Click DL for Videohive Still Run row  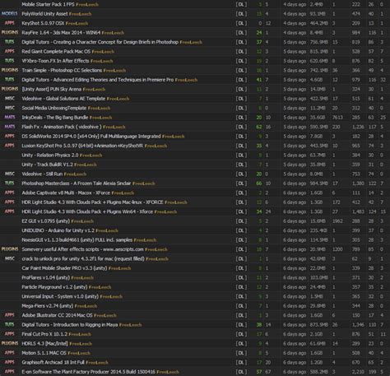point(241,174)
